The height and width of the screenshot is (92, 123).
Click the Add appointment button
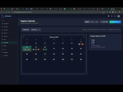pyautogui.click(x=115, y=22)
